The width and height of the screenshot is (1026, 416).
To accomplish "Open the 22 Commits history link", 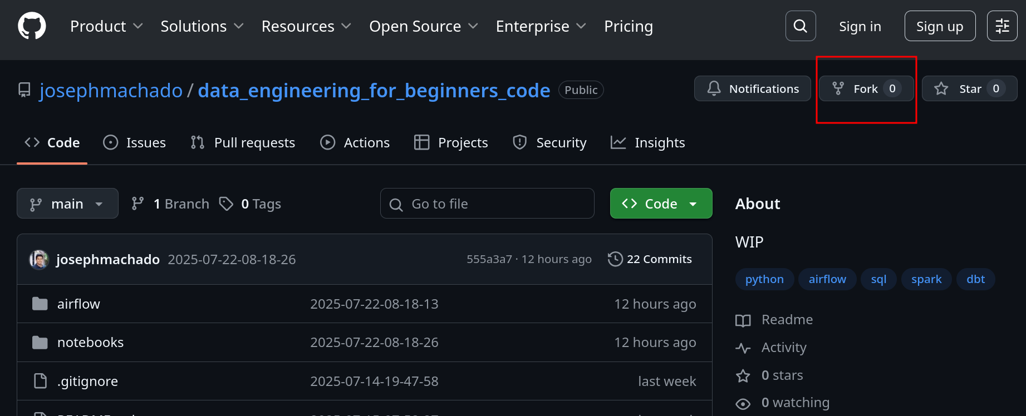I will (x=650, y=259).
